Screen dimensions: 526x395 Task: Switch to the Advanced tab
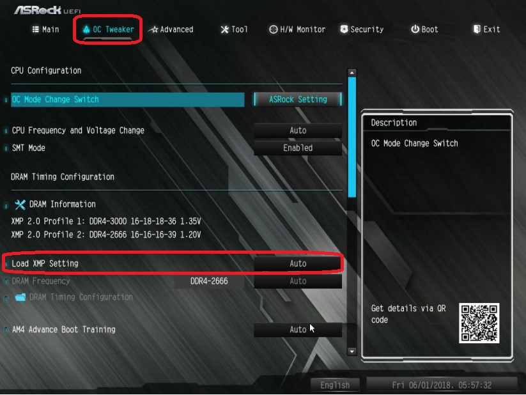[171, 29]
